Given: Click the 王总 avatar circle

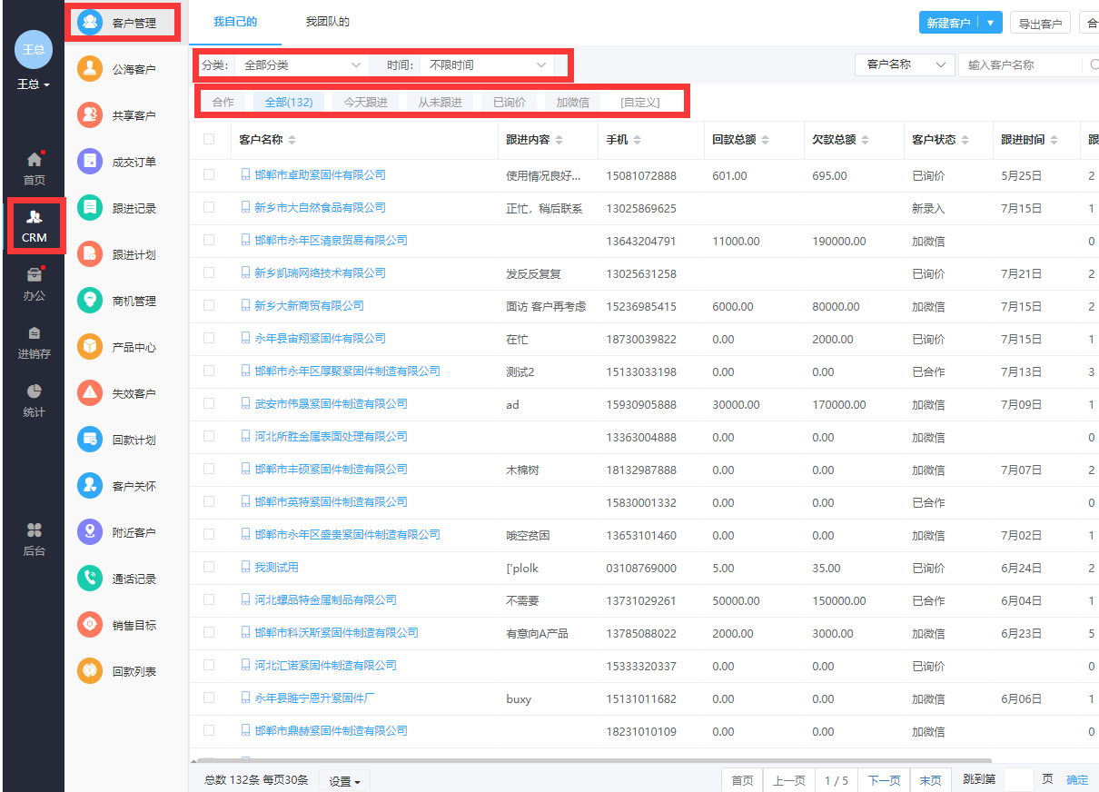Looking at the screenshot, I should coord(34,49).
